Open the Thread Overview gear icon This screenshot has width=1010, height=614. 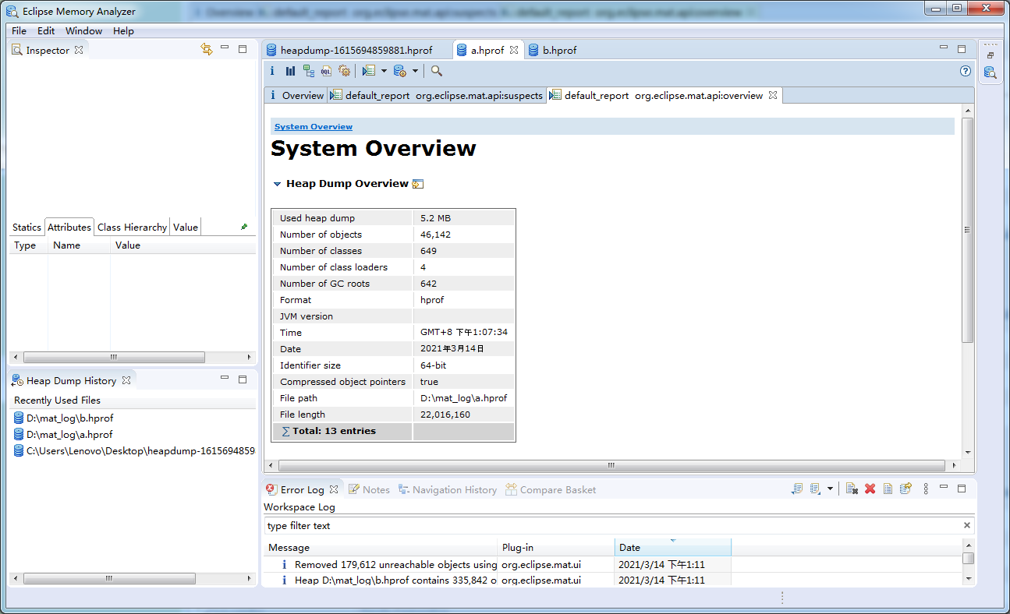click(x=344, y=71)
